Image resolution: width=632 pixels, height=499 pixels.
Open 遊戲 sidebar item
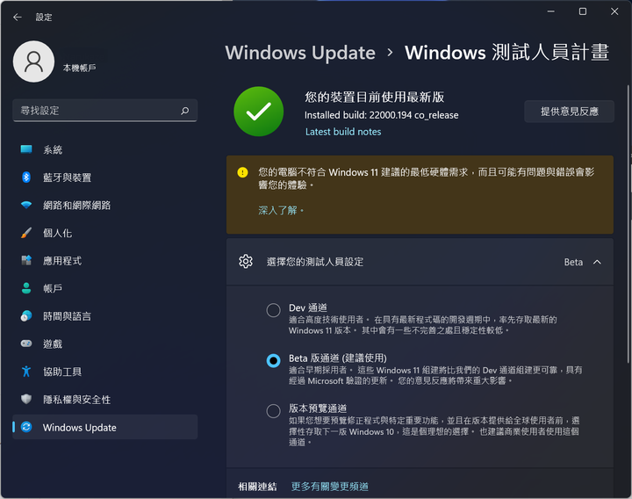click(104, 344)
